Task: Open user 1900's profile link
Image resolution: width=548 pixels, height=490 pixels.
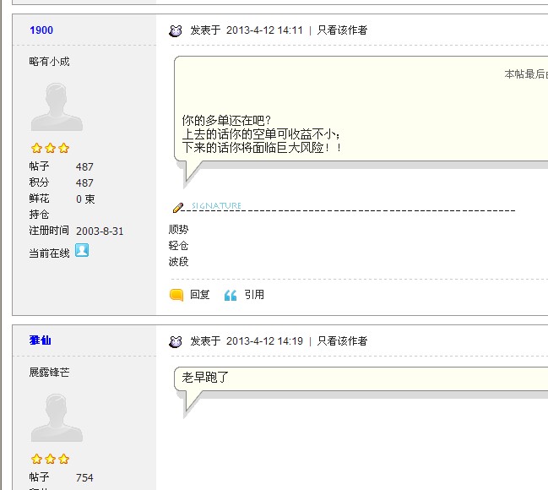Action: coord(41,30)
